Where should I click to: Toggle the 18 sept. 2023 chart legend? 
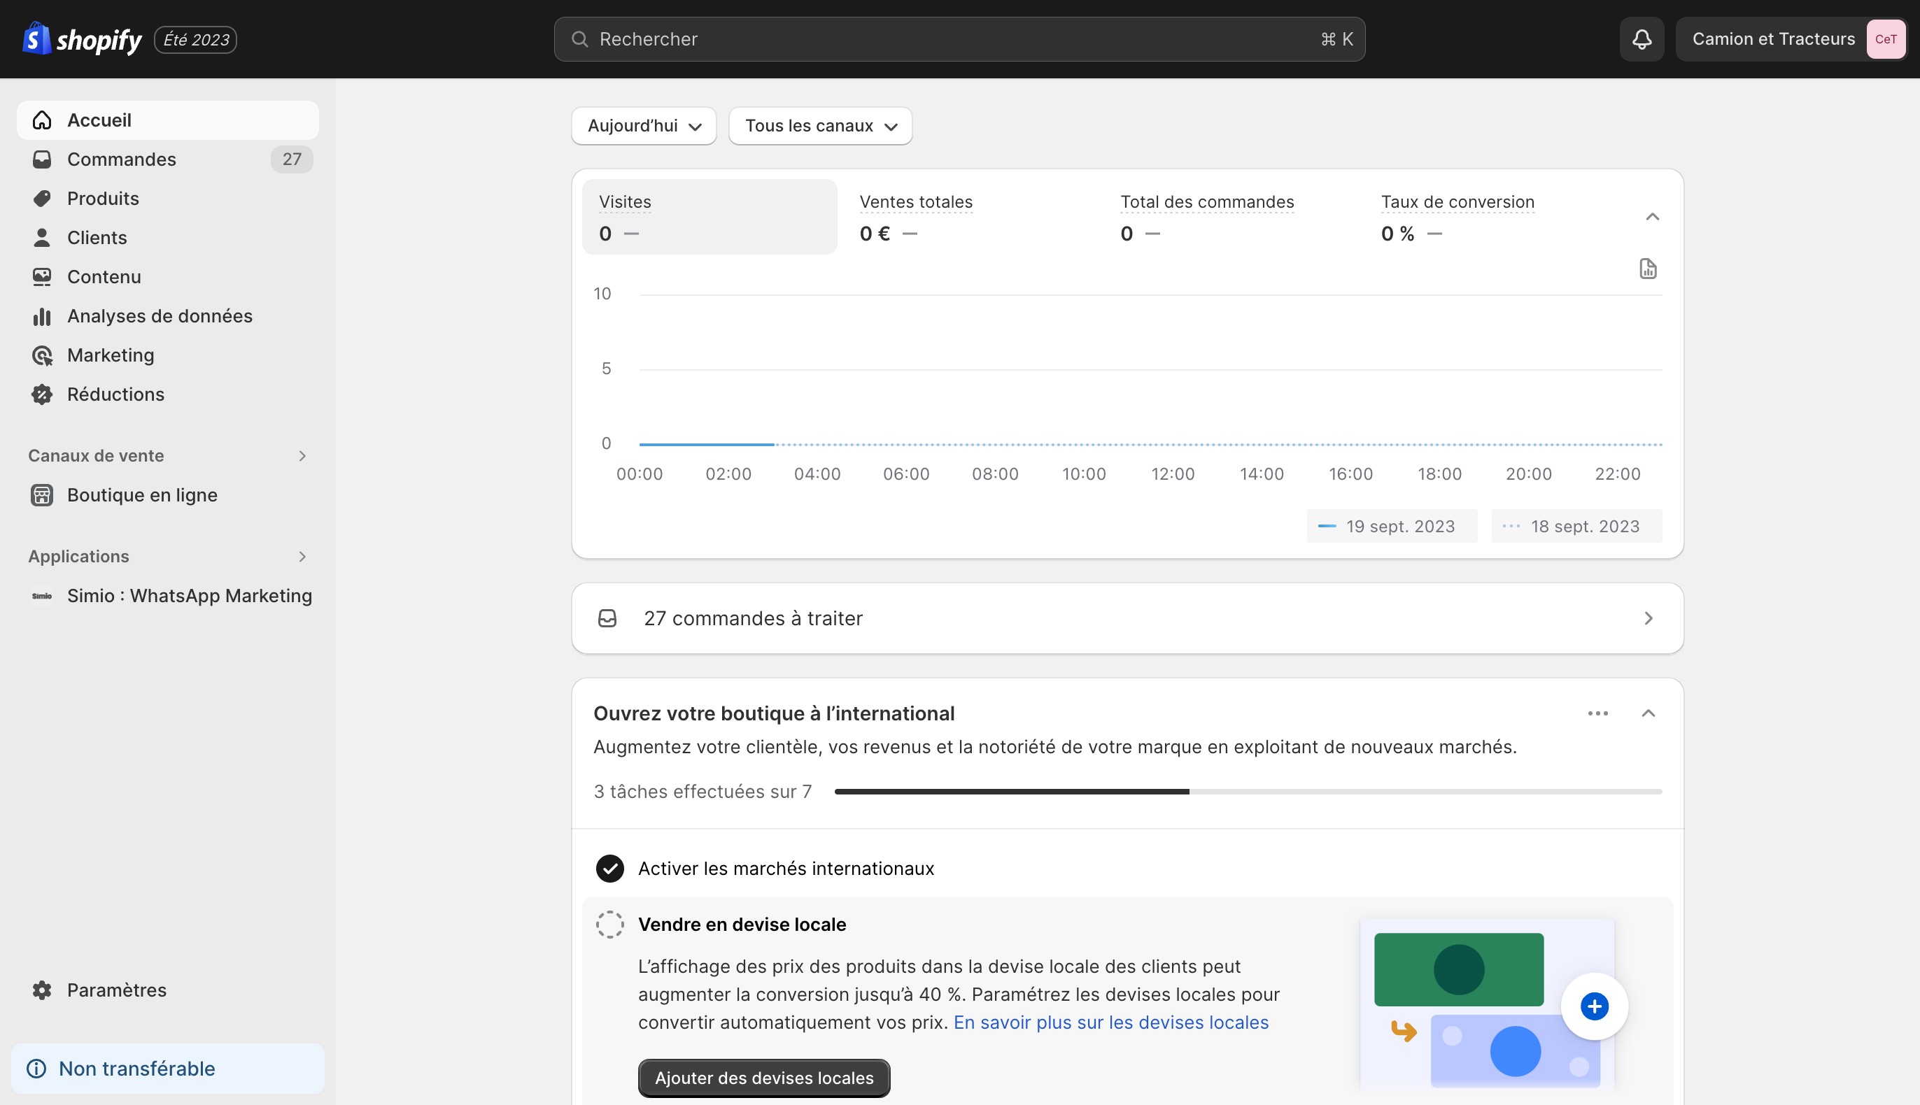coord(1576,526)
